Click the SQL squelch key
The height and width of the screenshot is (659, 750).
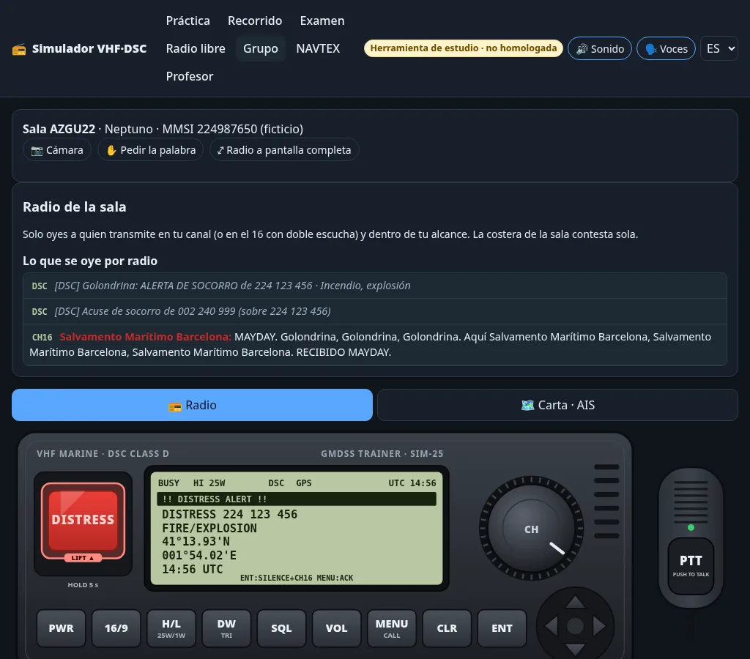pyautogui.click(x=281, y=628)
